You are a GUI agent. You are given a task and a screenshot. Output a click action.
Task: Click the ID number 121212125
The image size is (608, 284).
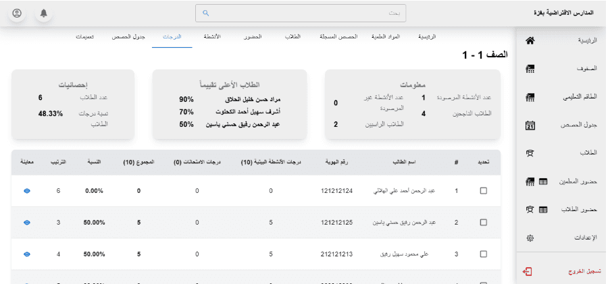coord(337,223)
